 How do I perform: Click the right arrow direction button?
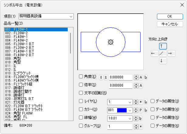pyautogui.click(x=171, y=53)
